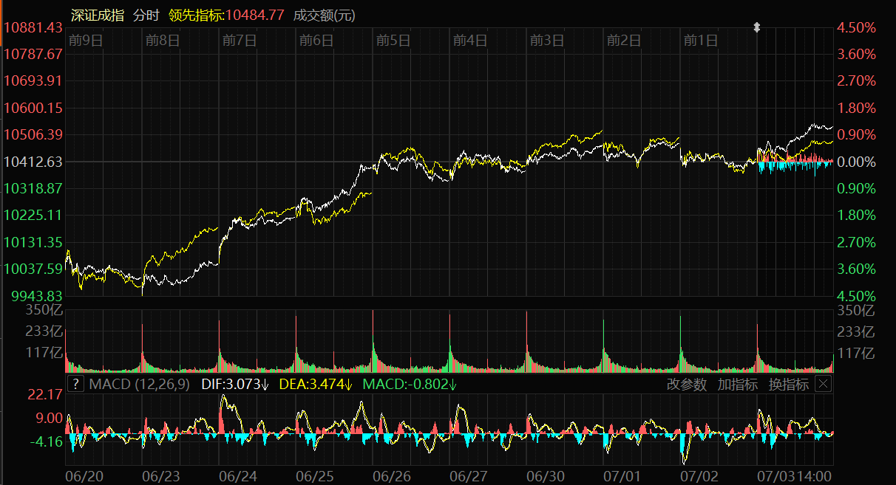
Task: Close the MACD indicator panel
Action: coord(823,384)
